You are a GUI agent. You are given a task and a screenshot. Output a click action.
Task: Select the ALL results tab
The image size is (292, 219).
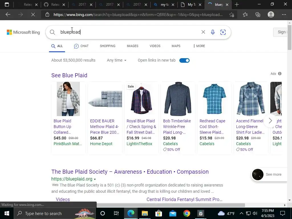tap(57, 46)
